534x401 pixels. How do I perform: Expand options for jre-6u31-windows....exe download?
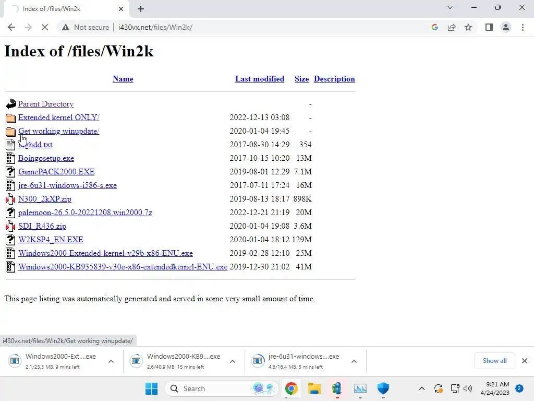(x=354, y=361)
